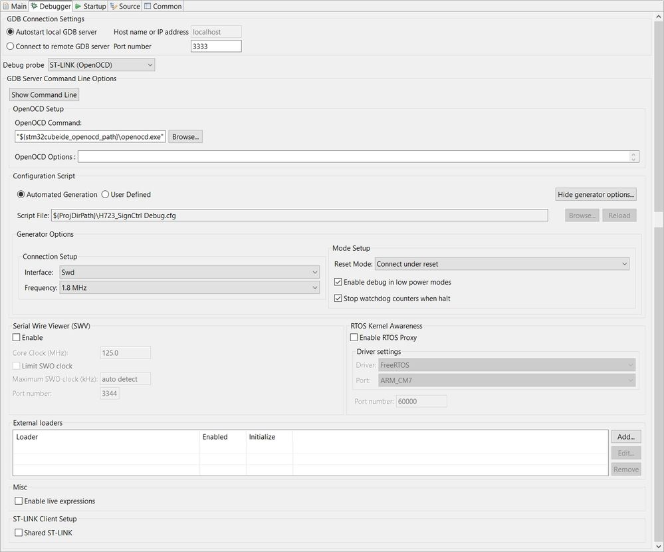
Task: Open the Main tab
Action: (15, 6)
